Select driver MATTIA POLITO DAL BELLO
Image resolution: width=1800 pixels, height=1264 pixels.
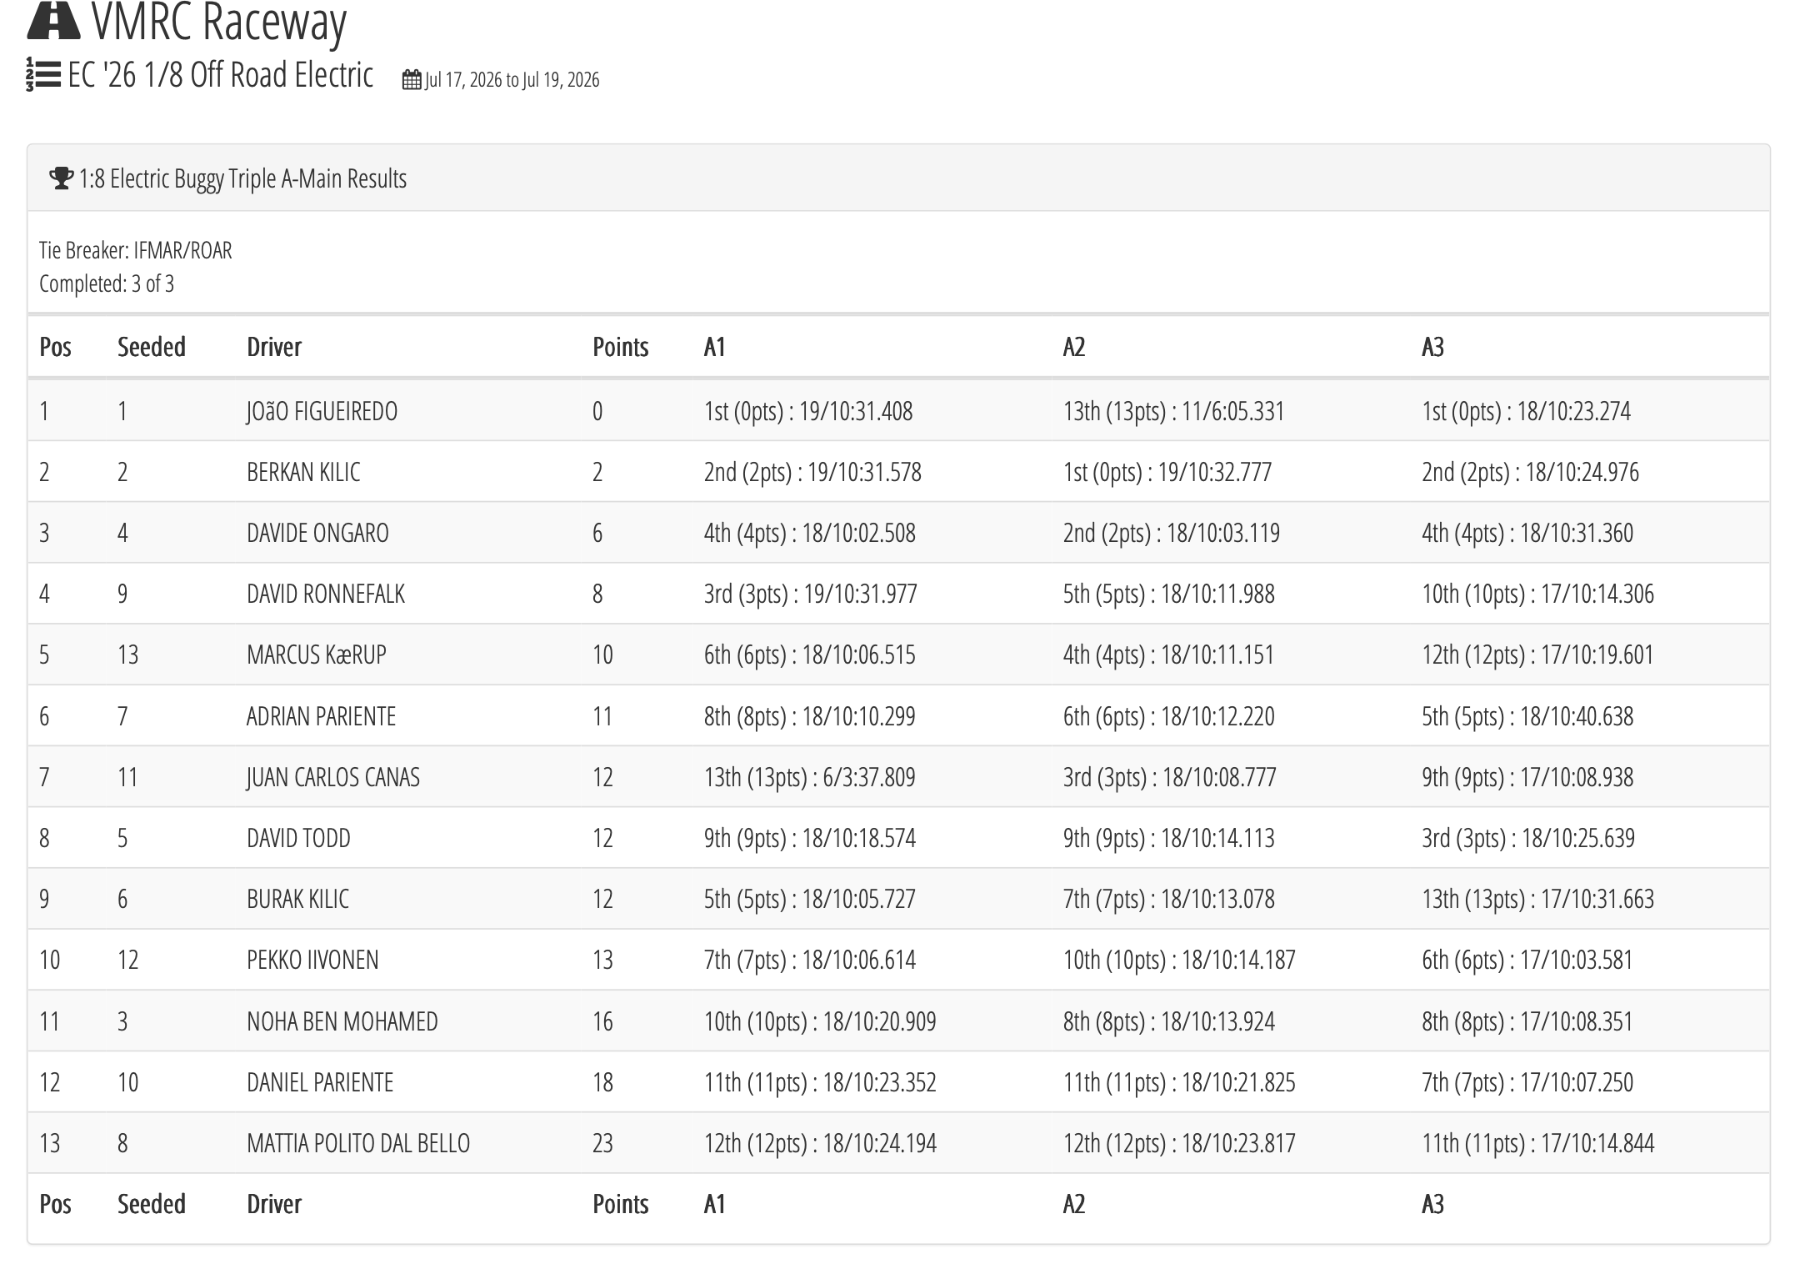[x=358, y=1143]
